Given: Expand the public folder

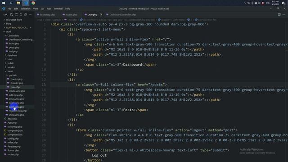Looking at the screenshot, I should point(11,63).
